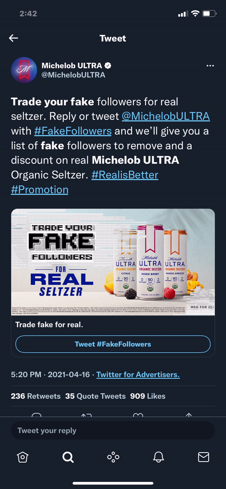This screenshot has width=226, height=489.
Task: Open the Twitter for Advertisers link
Action: tap(138, 375)
